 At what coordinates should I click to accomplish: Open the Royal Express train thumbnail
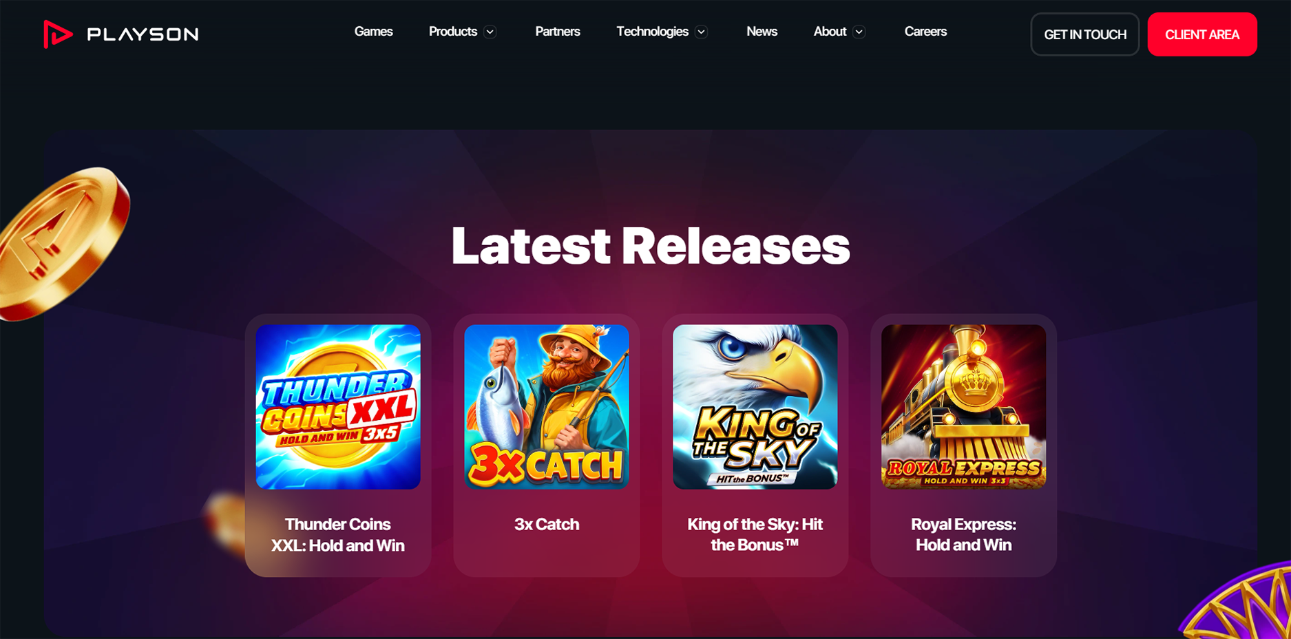point(964,407)
